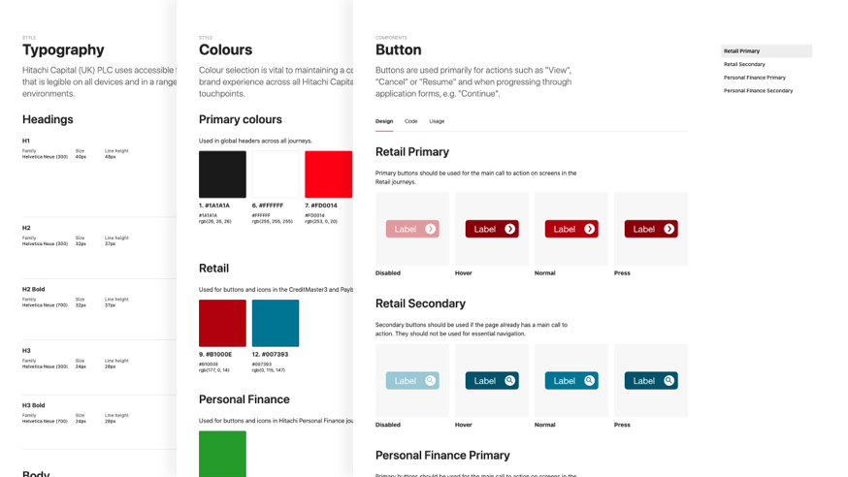
Task: Click the search icon in the hover Retail Secondary button
Action: (510, 381)
